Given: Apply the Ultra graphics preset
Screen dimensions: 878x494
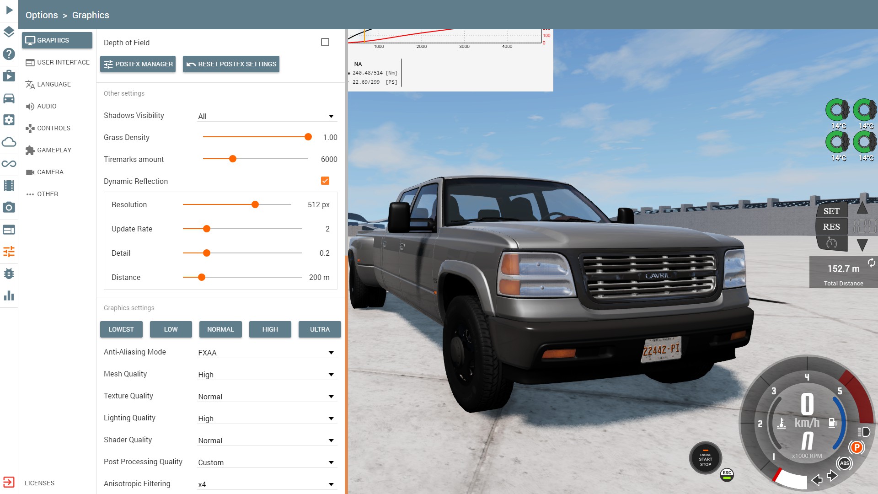Looking at the screenshot, I should point(320,329).
